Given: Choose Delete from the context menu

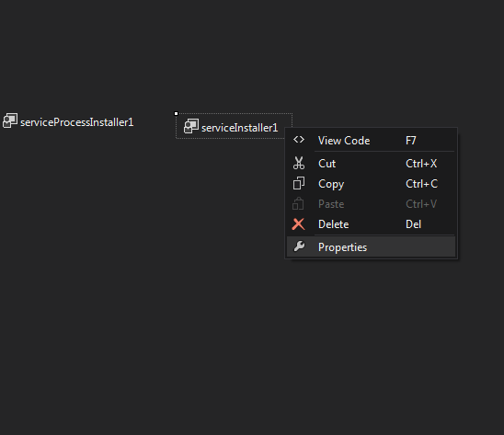Looking at the screenshot, I should click(x=371, y=224).
